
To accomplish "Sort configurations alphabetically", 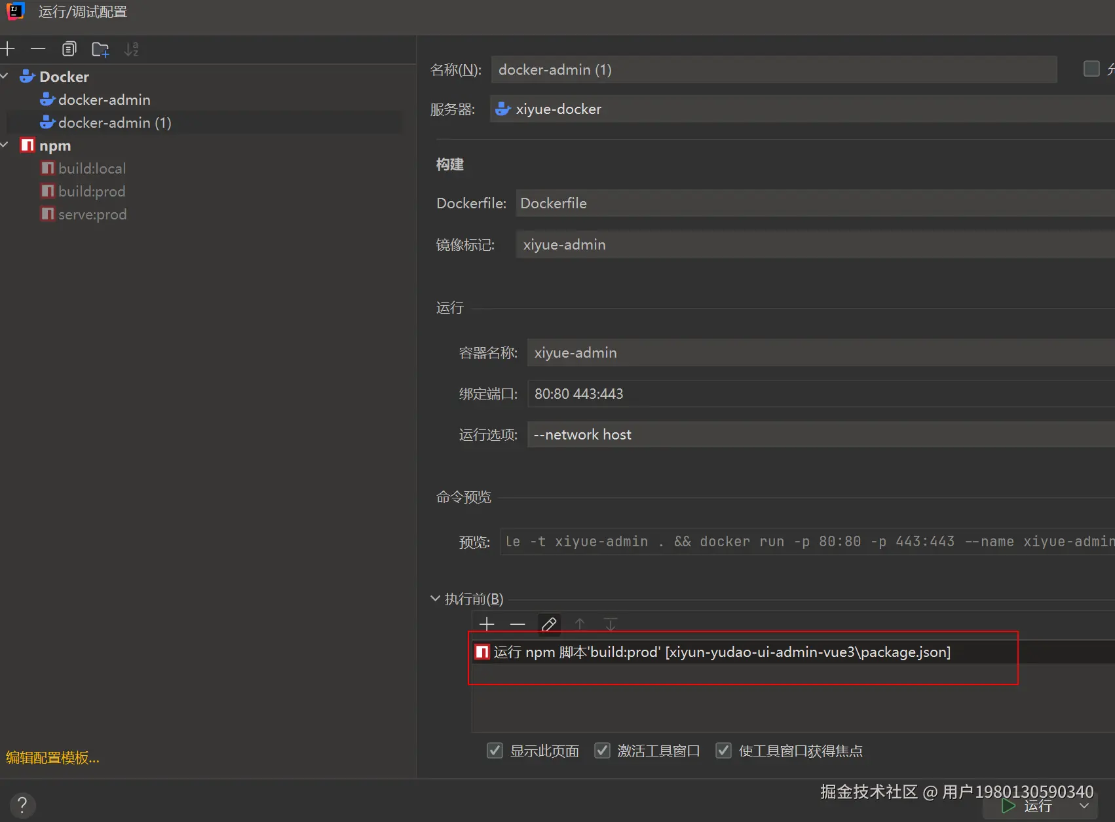I will tap(131, 49).
